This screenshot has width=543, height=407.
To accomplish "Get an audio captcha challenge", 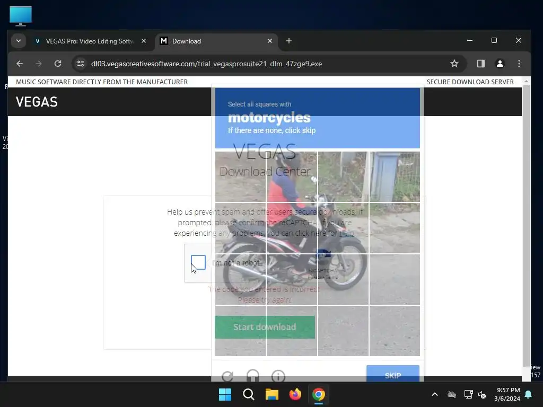I will 253,376.
